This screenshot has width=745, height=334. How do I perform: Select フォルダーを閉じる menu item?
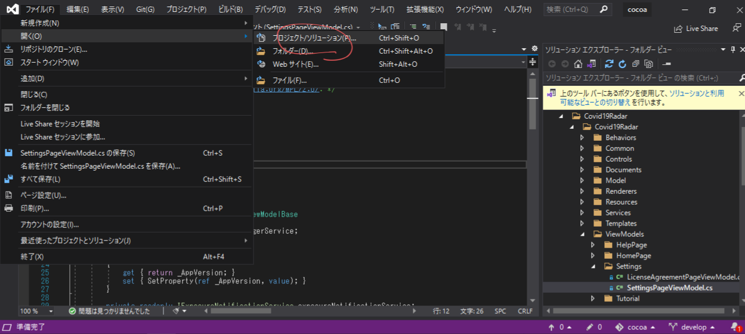126,107
